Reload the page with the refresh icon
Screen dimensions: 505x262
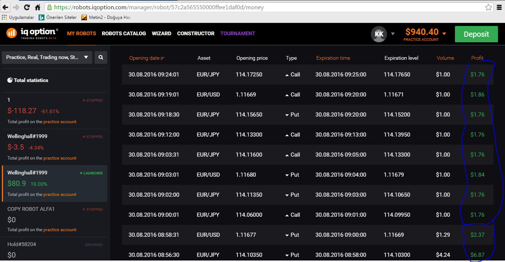[x=27, y=7]
